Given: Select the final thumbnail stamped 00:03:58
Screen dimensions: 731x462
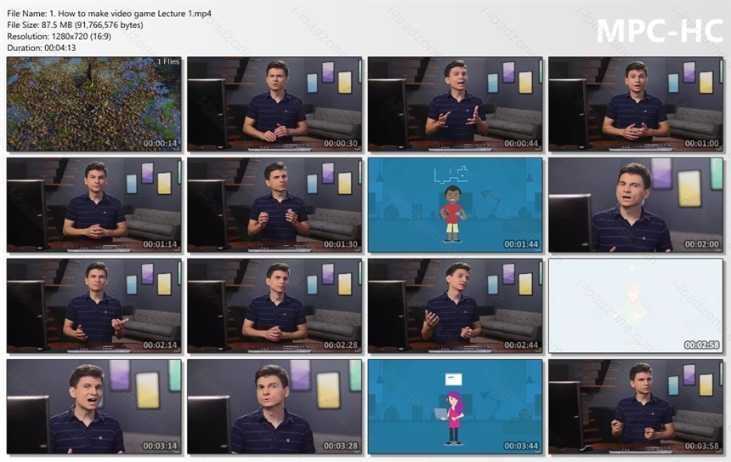Looking at the screenshot, I should click(636, 407).
